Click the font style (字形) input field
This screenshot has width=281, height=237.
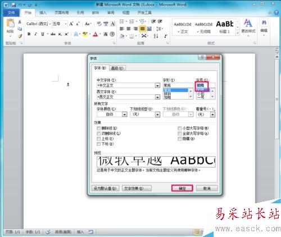click(x=178, y=85)
